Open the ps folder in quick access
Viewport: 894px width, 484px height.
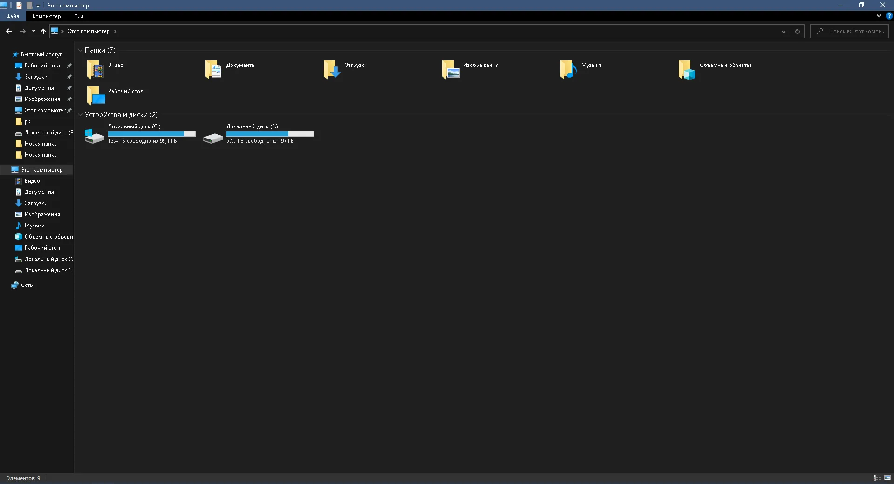point(23,121)
